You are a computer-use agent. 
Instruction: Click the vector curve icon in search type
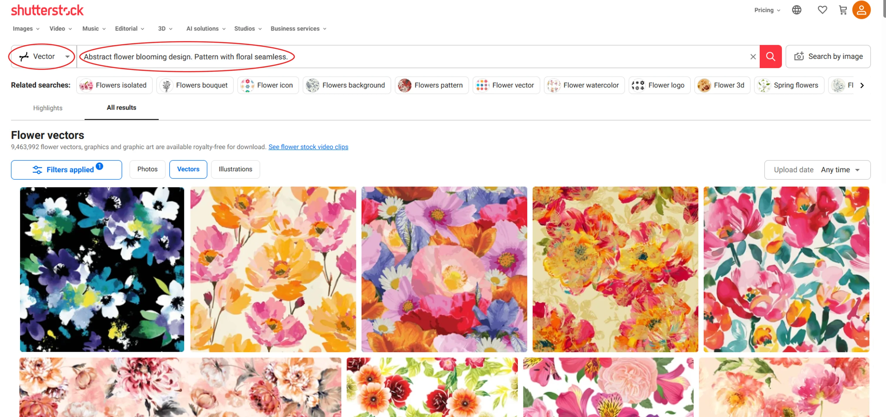(24, 57)
